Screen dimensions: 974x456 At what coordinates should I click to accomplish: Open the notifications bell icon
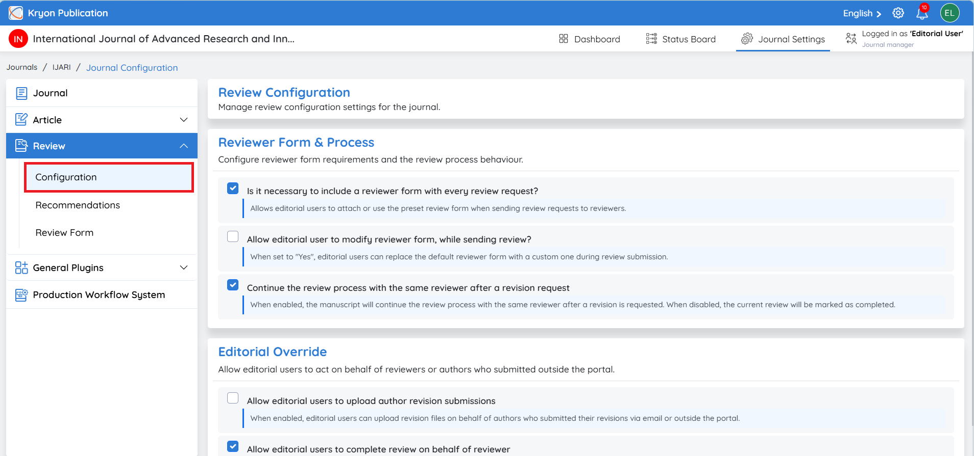tap(922, 13)
